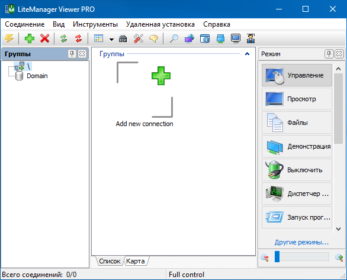
Task: Pin the Группы panel
Action: point(72,54)
